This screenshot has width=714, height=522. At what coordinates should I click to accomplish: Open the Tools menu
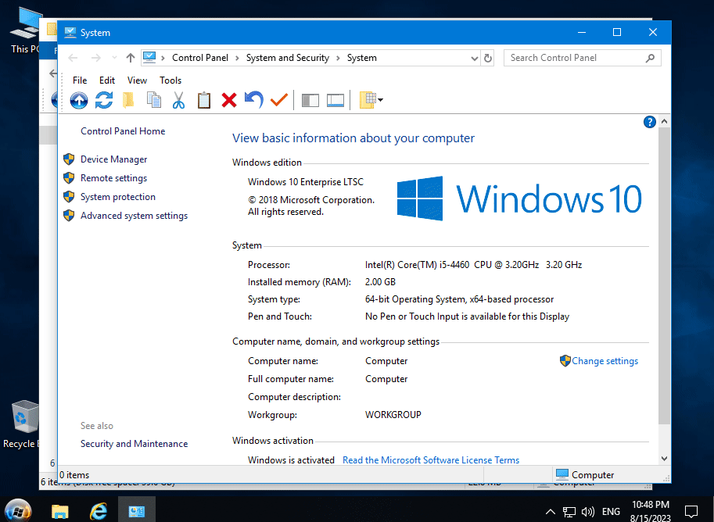(x=170, y=80)
